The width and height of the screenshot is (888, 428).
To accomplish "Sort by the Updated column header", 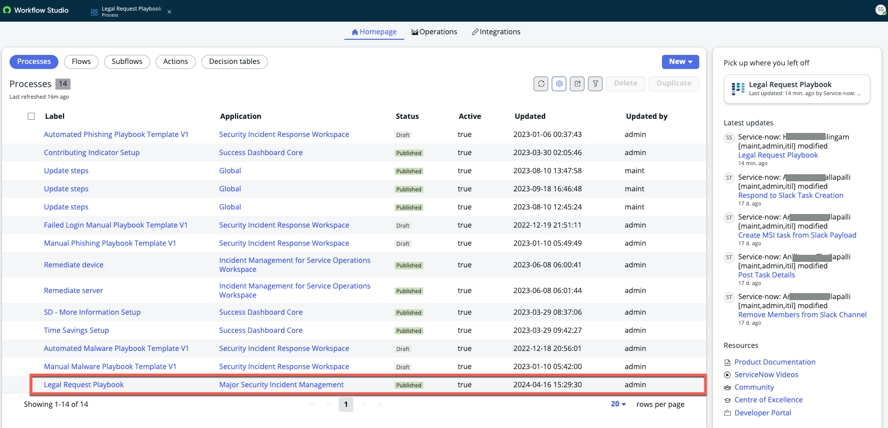I will 530,116.
